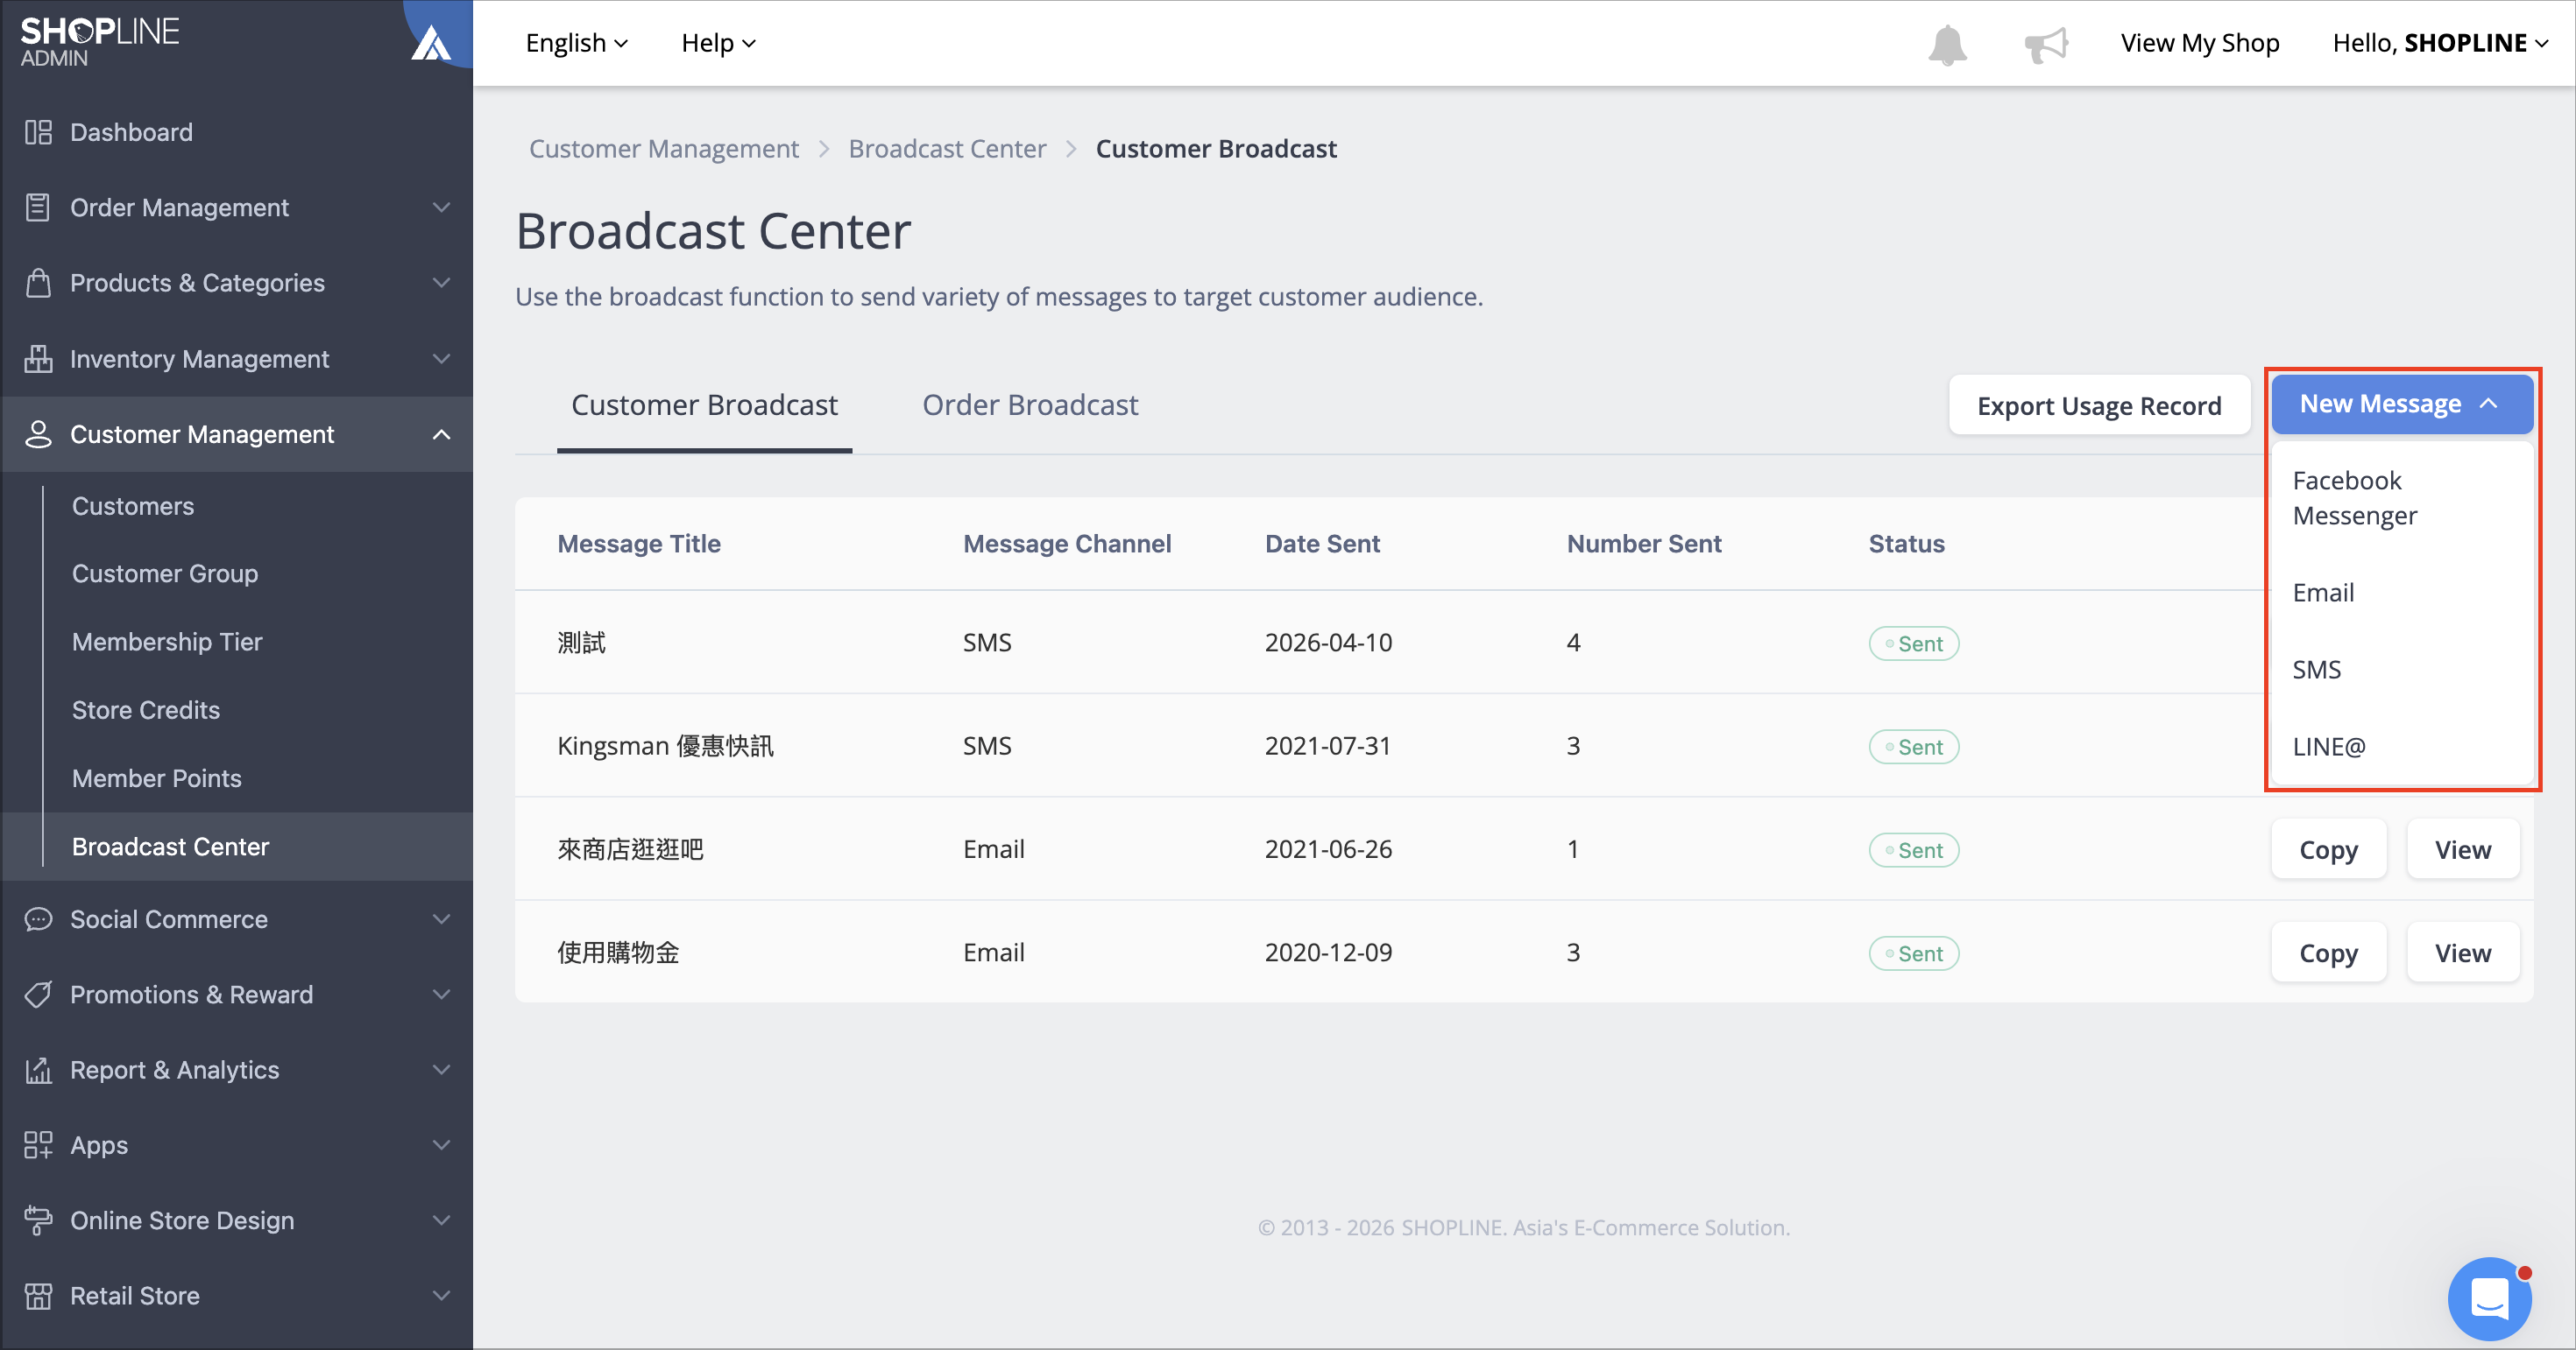This screenshot has height=1350, width=2576.
Task: Open the Help dropdown menu
Action: click(x=718, y=43)
